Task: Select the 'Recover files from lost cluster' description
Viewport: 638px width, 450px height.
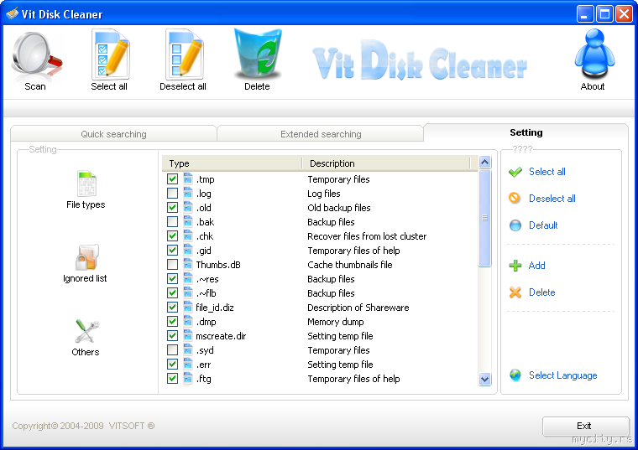Action: click(x=367, y=236)
